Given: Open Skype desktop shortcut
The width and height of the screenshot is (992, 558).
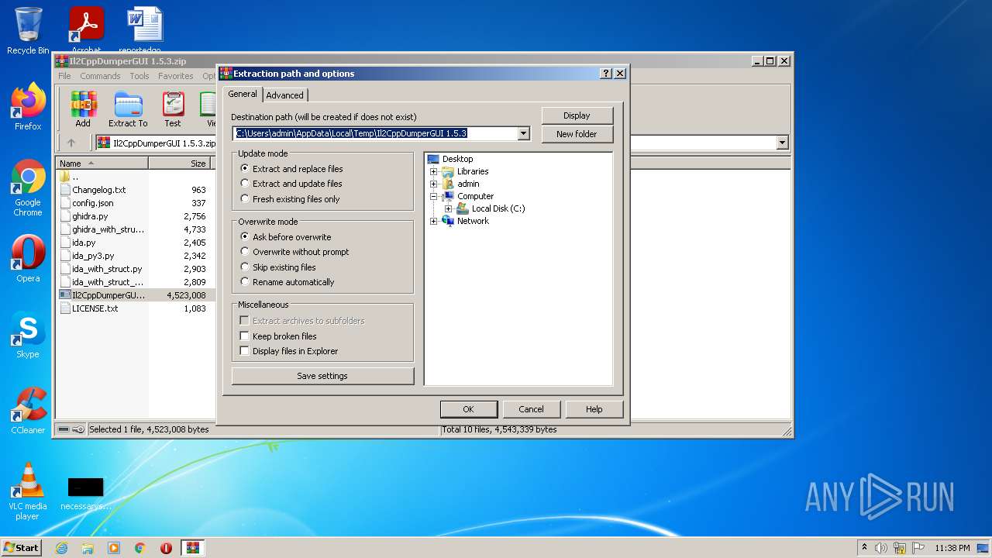Looking at the screenshot, I should (28, 335).
